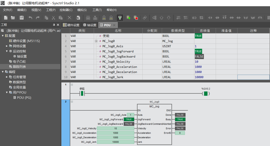
Task: Collapse ladder rung 1
Action: [72, 84]
